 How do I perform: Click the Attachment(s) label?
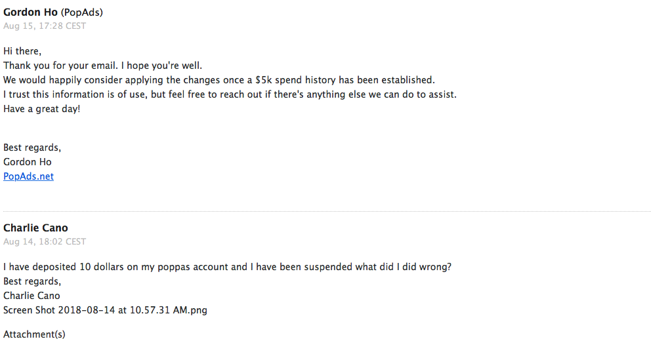click(x=34, y=334)
